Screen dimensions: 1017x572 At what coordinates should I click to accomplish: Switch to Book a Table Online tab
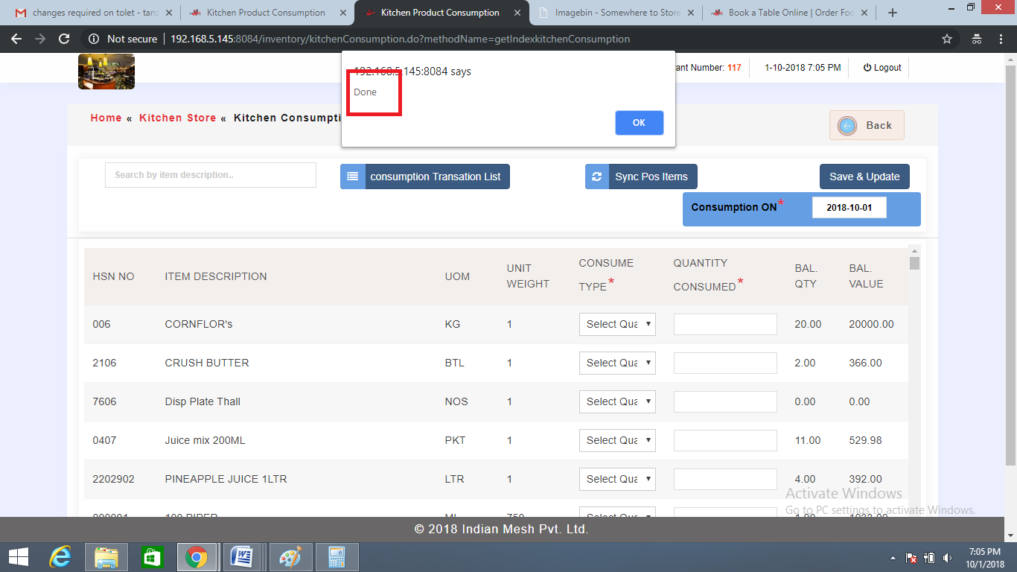(789, 13)
